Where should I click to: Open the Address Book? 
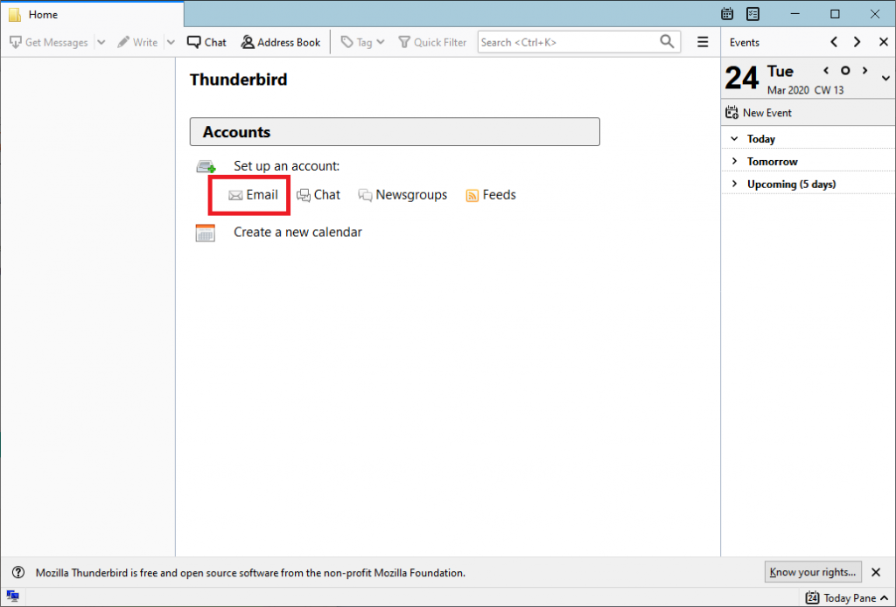[281, 42]
